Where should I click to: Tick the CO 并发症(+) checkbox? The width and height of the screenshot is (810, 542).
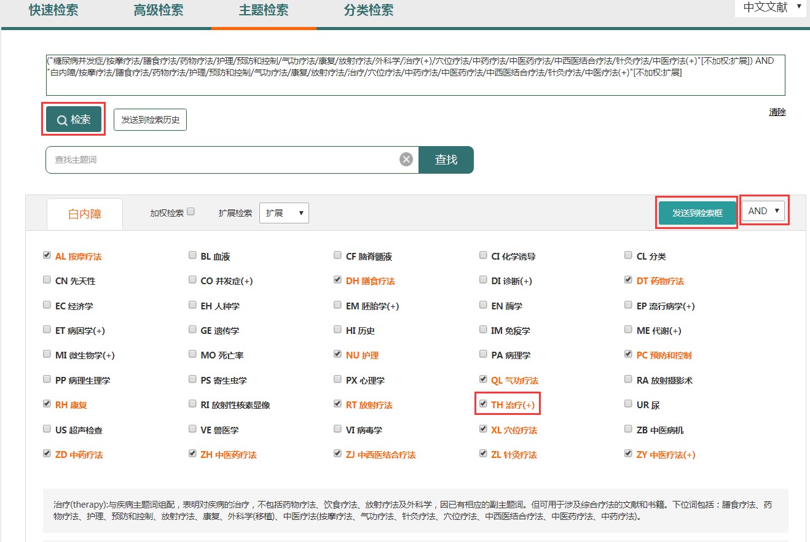[x=193, y=280]
